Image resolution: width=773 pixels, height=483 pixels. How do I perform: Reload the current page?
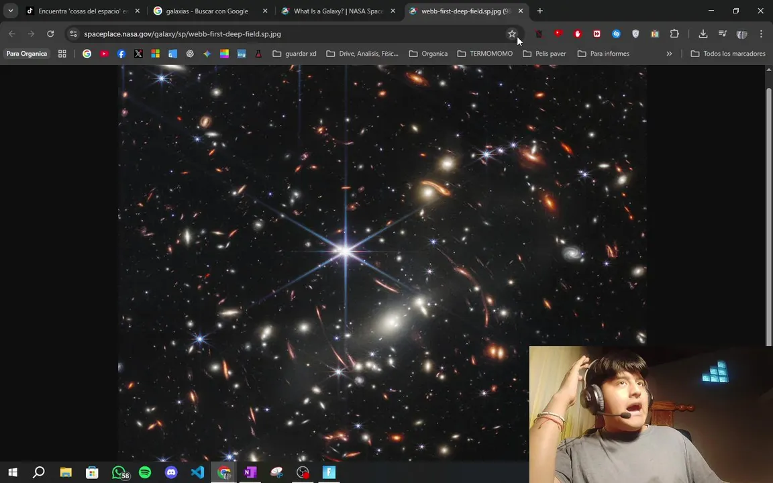click(x=50, y=34)
